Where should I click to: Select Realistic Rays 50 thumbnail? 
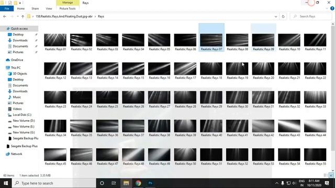point(185,155)
